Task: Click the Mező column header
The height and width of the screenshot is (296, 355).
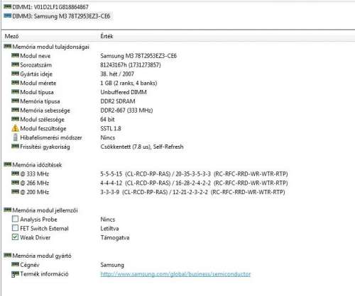Action: [x=11, y=36]
